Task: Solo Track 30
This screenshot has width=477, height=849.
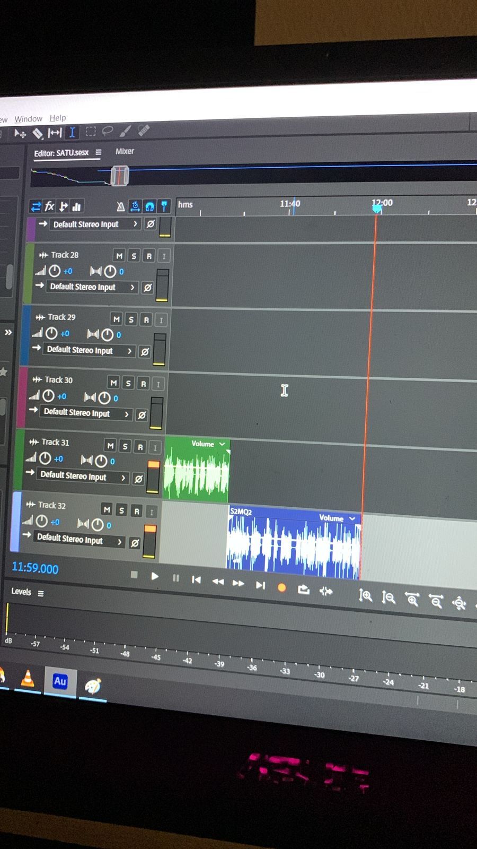Action: pos(128,383)
